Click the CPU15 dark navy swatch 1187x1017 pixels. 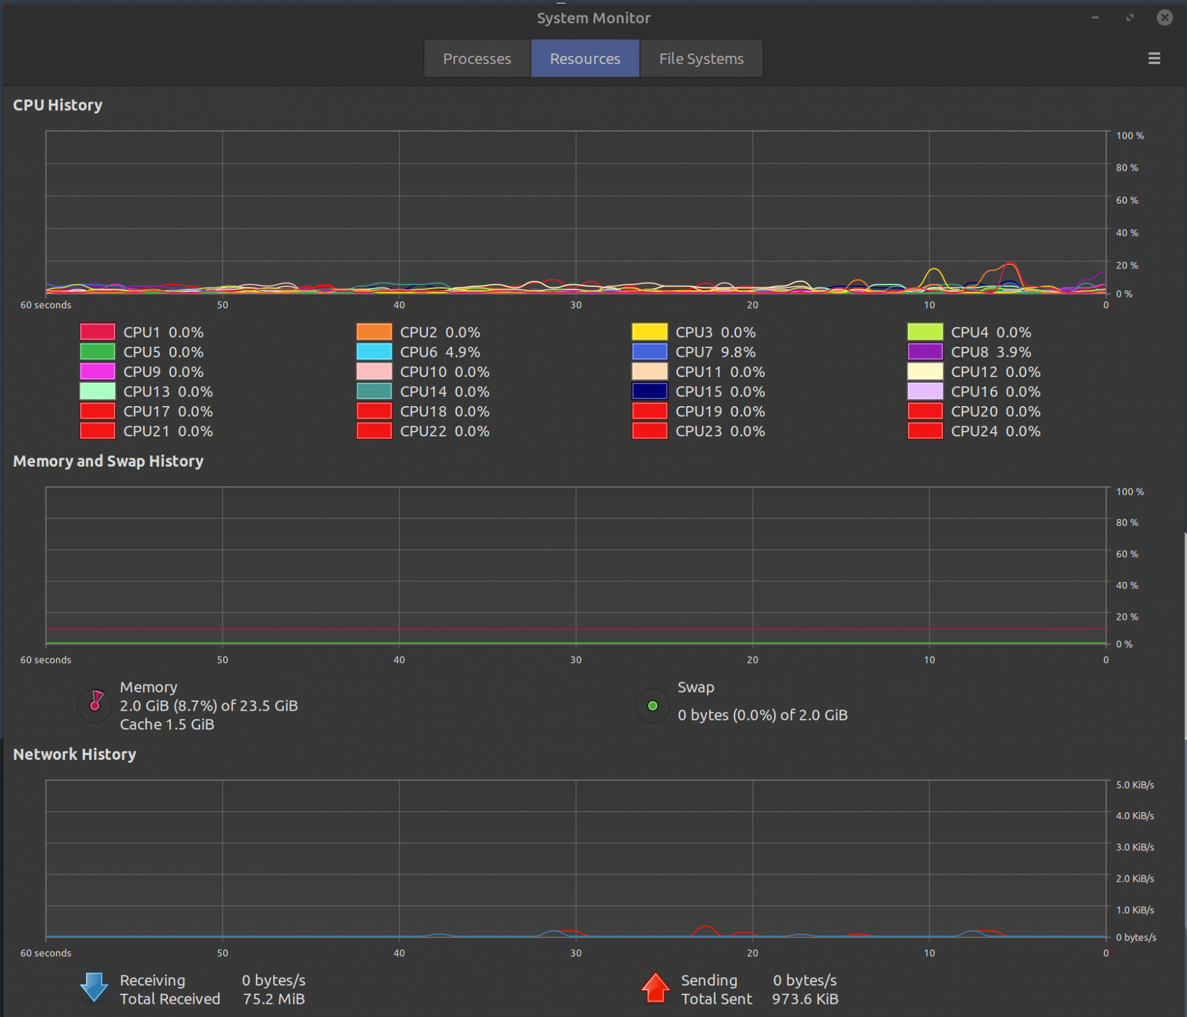pyautogui.click(x=649, y=391)
